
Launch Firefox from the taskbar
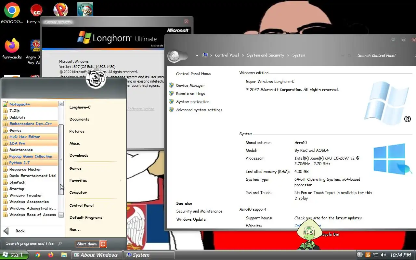pyautogui.click(x=50, y=255)
